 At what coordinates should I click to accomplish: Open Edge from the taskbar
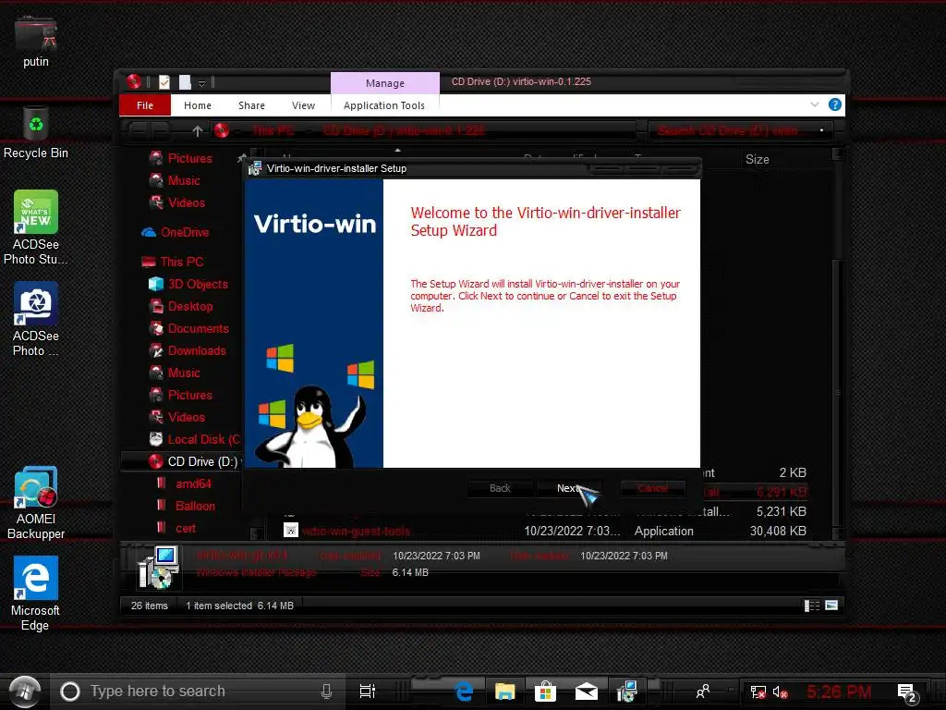[464, 692]
